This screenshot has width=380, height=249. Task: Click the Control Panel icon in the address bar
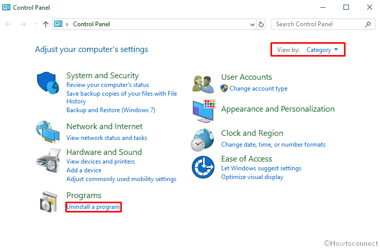coord(58,24)
